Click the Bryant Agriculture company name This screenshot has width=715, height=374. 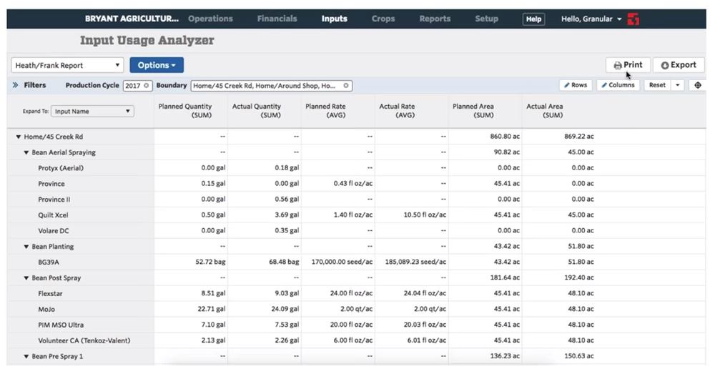pyautogui.click(x=132, y=19)
